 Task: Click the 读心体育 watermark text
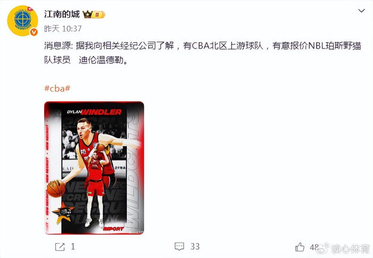pyautogui.click(x=350, y=249)
